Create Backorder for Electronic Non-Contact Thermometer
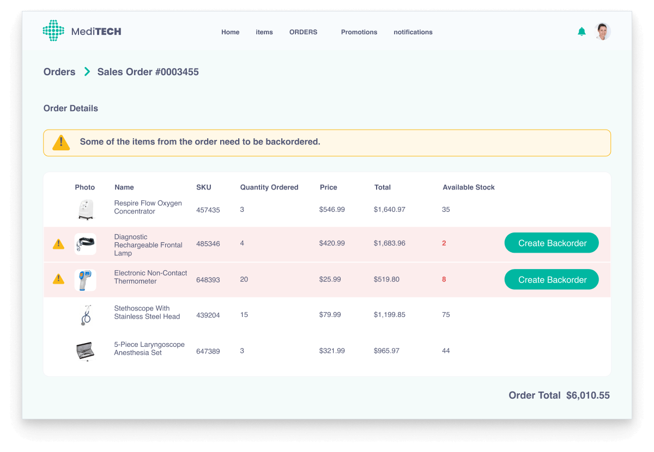 552,279
